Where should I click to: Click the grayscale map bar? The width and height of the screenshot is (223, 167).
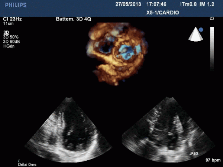click(212, 49)
